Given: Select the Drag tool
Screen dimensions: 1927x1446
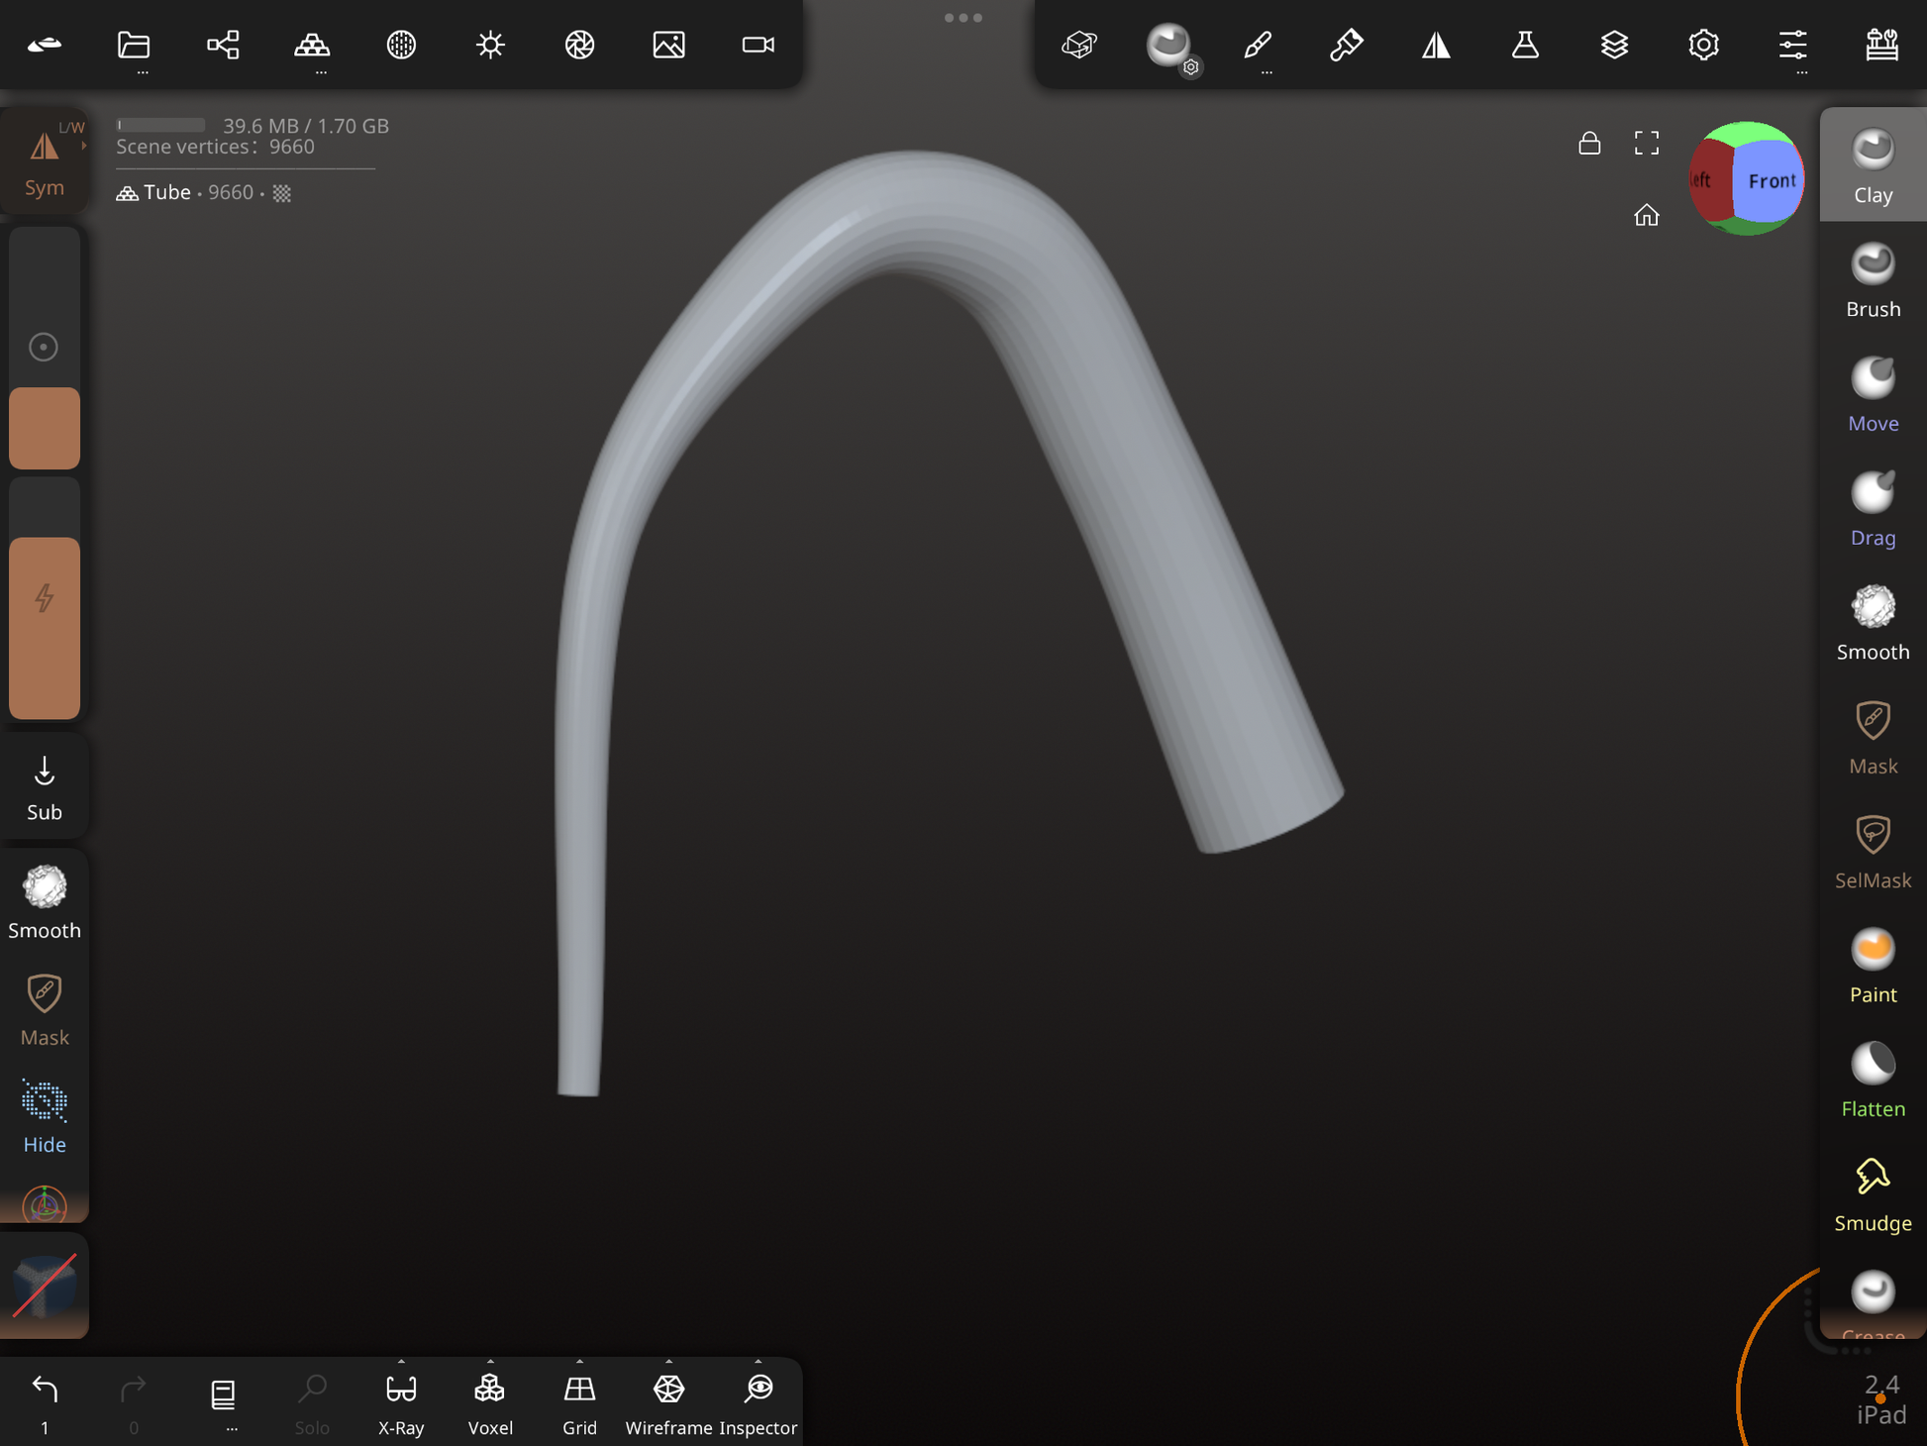Looking at the screenshot, I should (1872, 509).
